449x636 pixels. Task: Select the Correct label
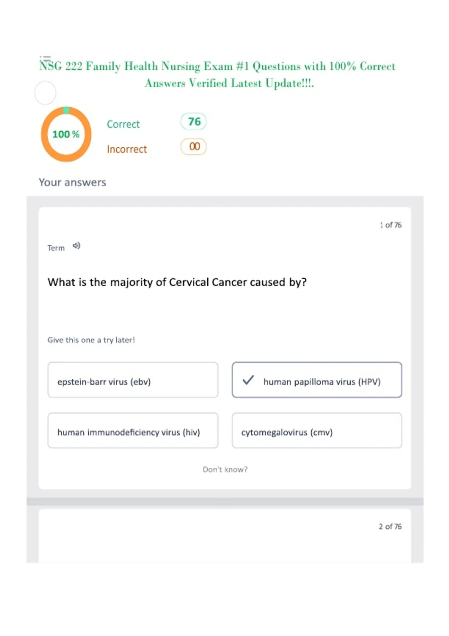point(123,124)
